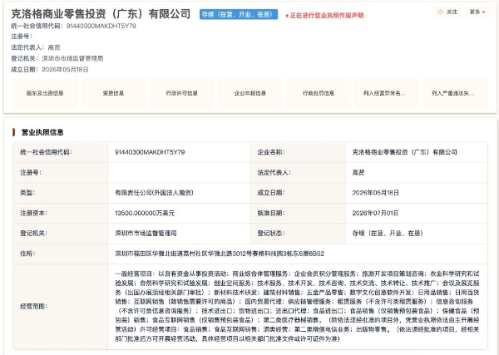Select the 13500.000000万美元 capital value
Image resolution: width=499 pixels, height=355 pixels.
click(x=145, y=213)
